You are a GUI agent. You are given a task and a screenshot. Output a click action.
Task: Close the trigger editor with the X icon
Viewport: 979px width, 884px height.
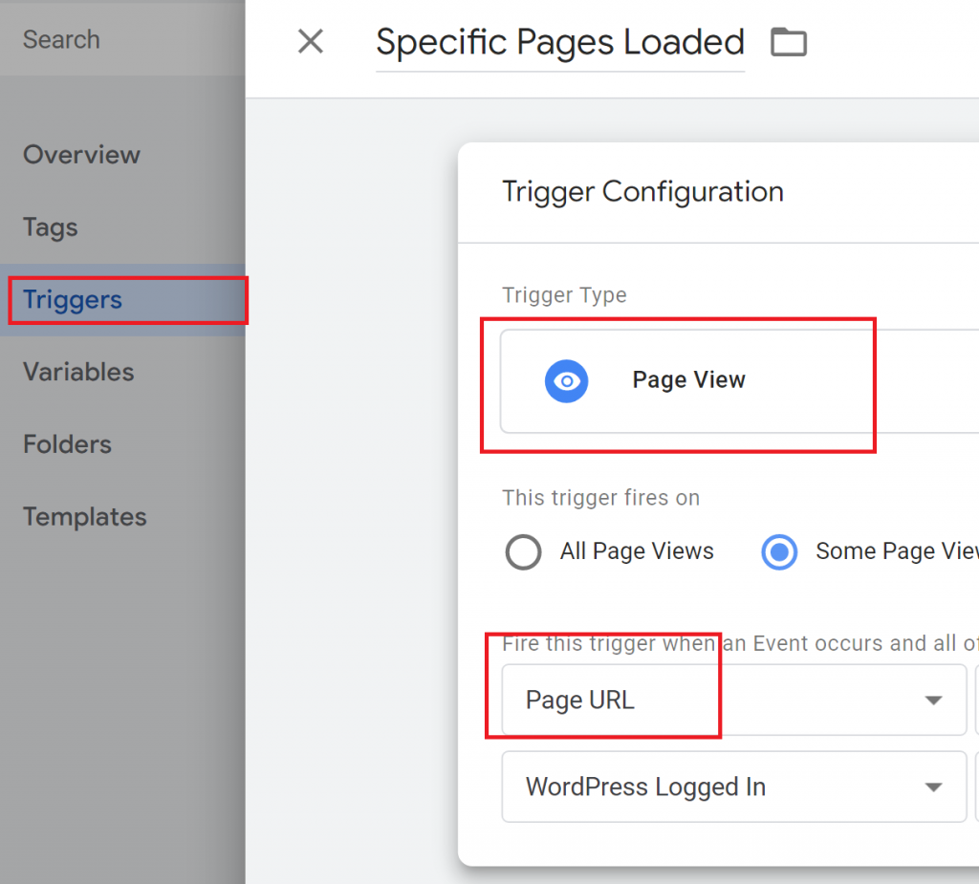tap(311, 42)
